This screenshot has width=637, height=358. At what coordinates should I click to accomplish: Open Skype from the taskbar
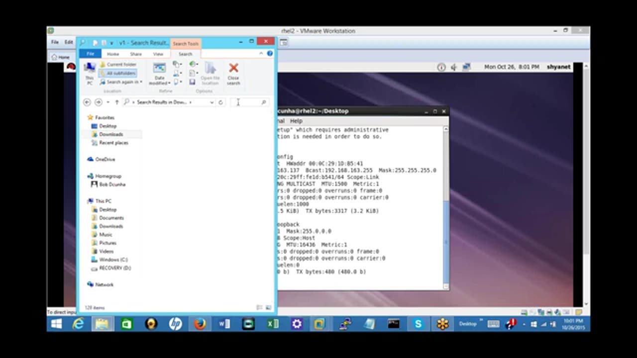[x=418, y=324]
